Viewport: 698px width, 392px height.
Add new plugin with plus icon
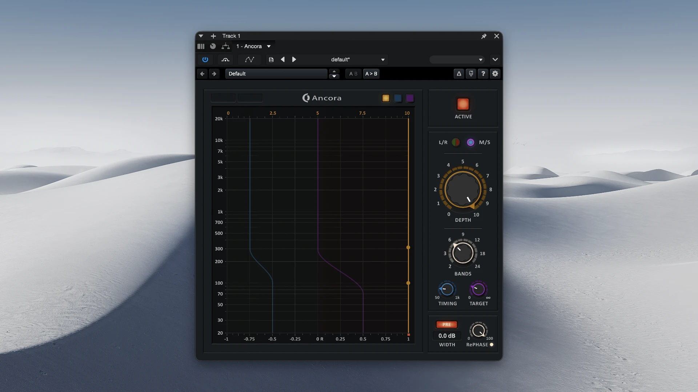pyautogui.click(x=213, y=36)
